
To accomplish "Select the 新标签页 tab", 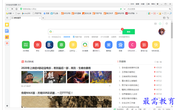I will click(x=26, y=18).
